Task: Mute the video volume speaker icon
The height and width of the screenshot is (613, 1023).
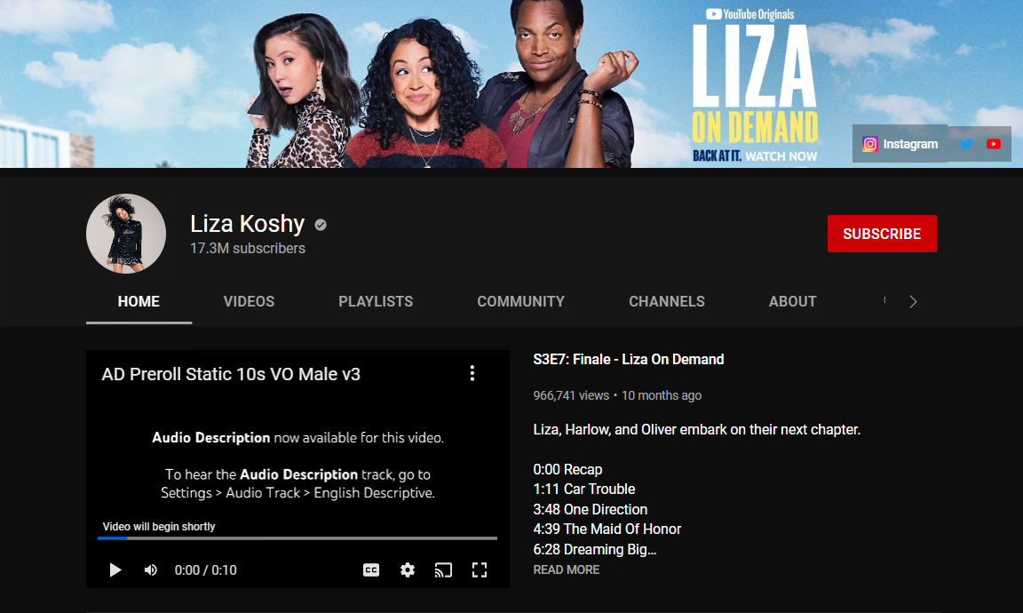Action: pyautogui.click(x=151, y=570)
